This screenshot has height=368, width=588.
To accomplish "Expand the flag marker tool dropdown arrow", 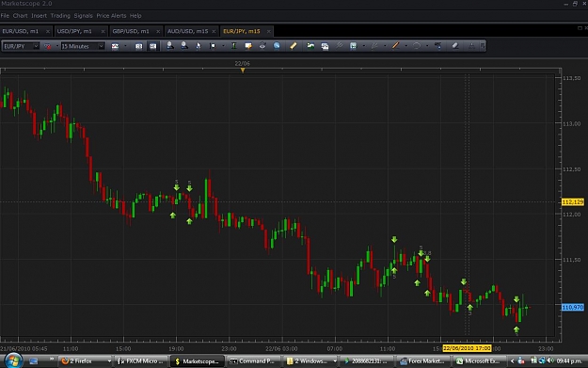I will click(x=223, y=46).
